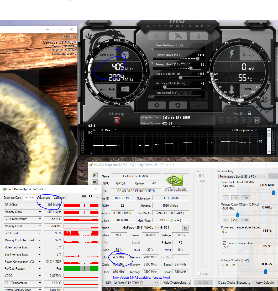Adjust the Voltage Offset slider in Inspector

coord(266,271)
